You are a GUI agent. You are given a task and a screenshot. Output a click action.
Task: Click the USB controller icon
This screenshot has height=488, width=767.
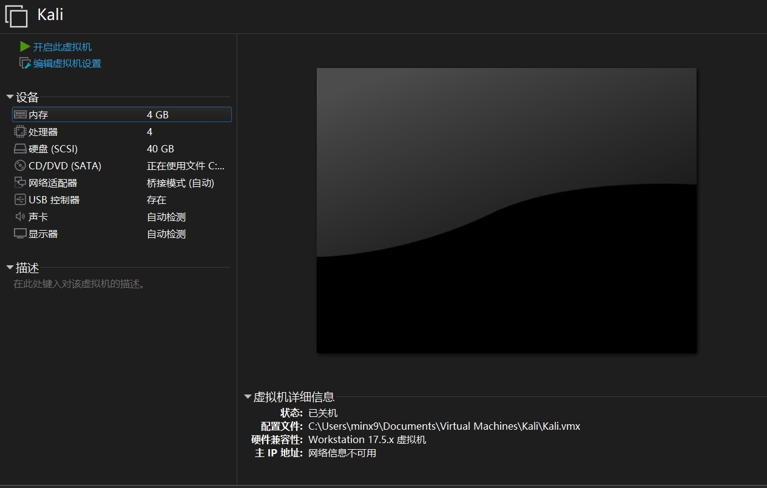pyautogui.click(x=20, y=200)
